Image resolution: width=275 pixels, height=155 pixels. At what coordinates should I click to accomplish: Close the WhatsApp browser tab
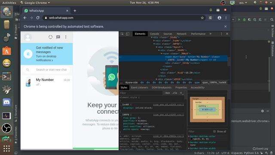[67, 11]
